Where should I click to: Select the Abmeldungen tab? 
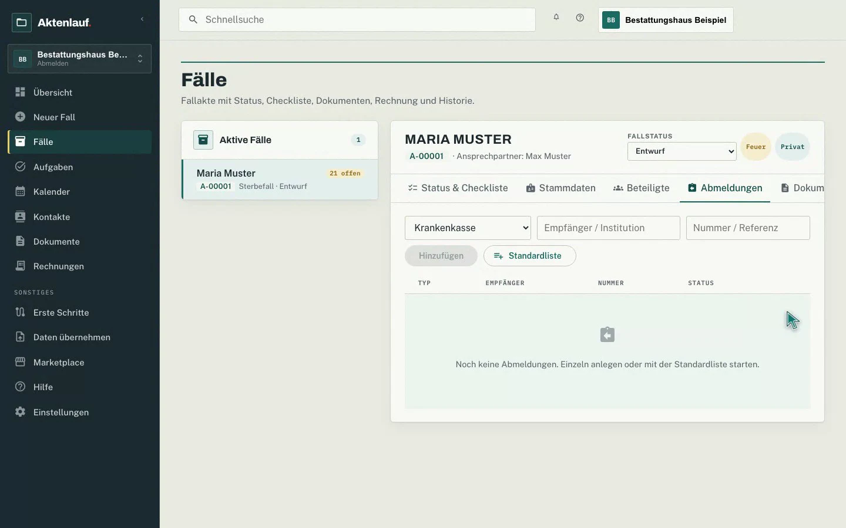[725, 188]
